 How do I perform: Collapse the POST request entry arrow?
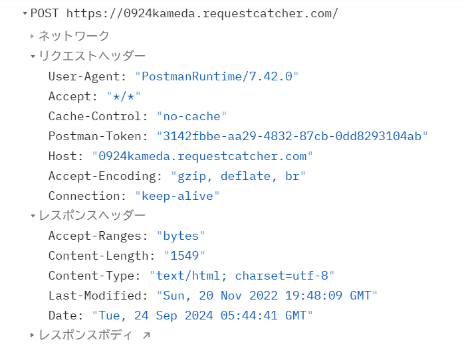tap(25, 13)
